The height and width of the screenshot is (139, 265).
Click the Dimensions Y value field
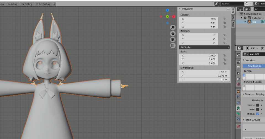[204, 76]
